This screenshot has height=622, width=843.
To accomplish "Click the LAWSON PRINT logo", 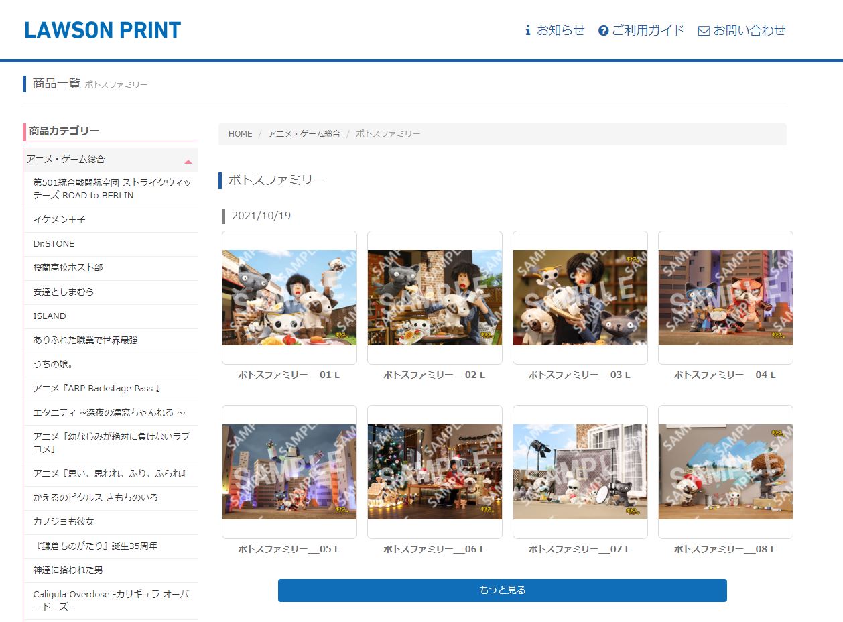I will click(x=103, y=30).
